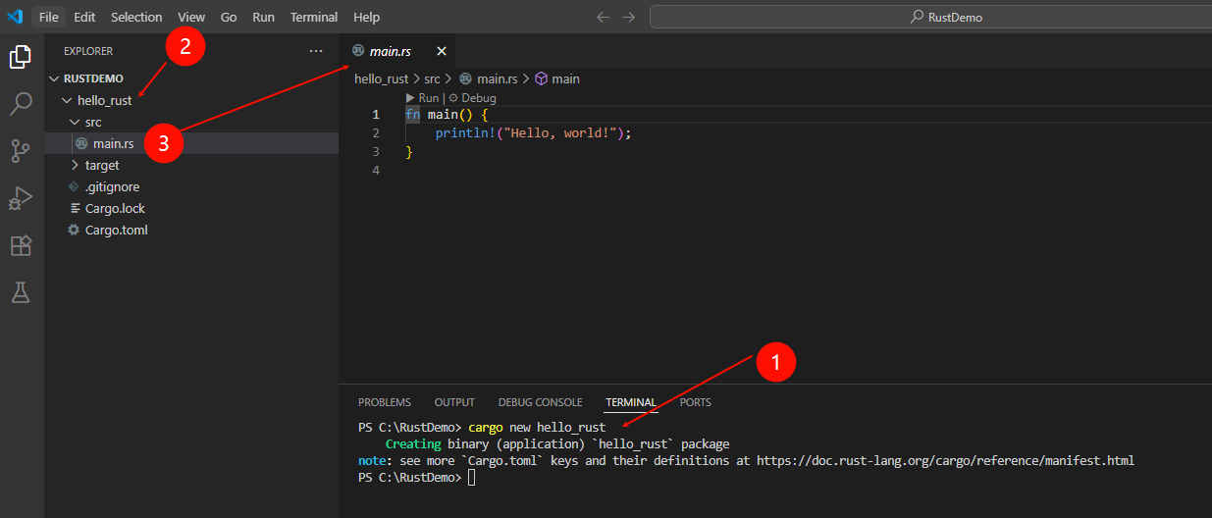
Task: Open Explorer more actions ellipsis
Action: (315, 51)
